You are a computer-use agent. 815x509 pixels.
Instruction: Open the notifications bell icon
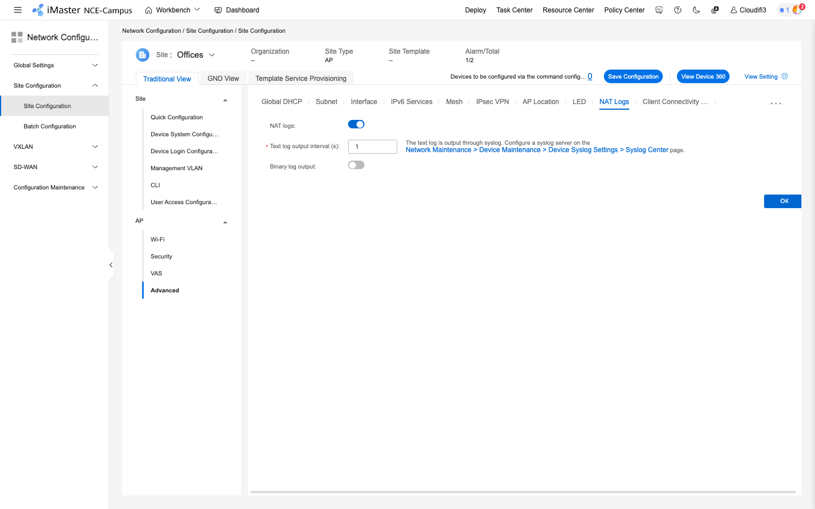784,10
